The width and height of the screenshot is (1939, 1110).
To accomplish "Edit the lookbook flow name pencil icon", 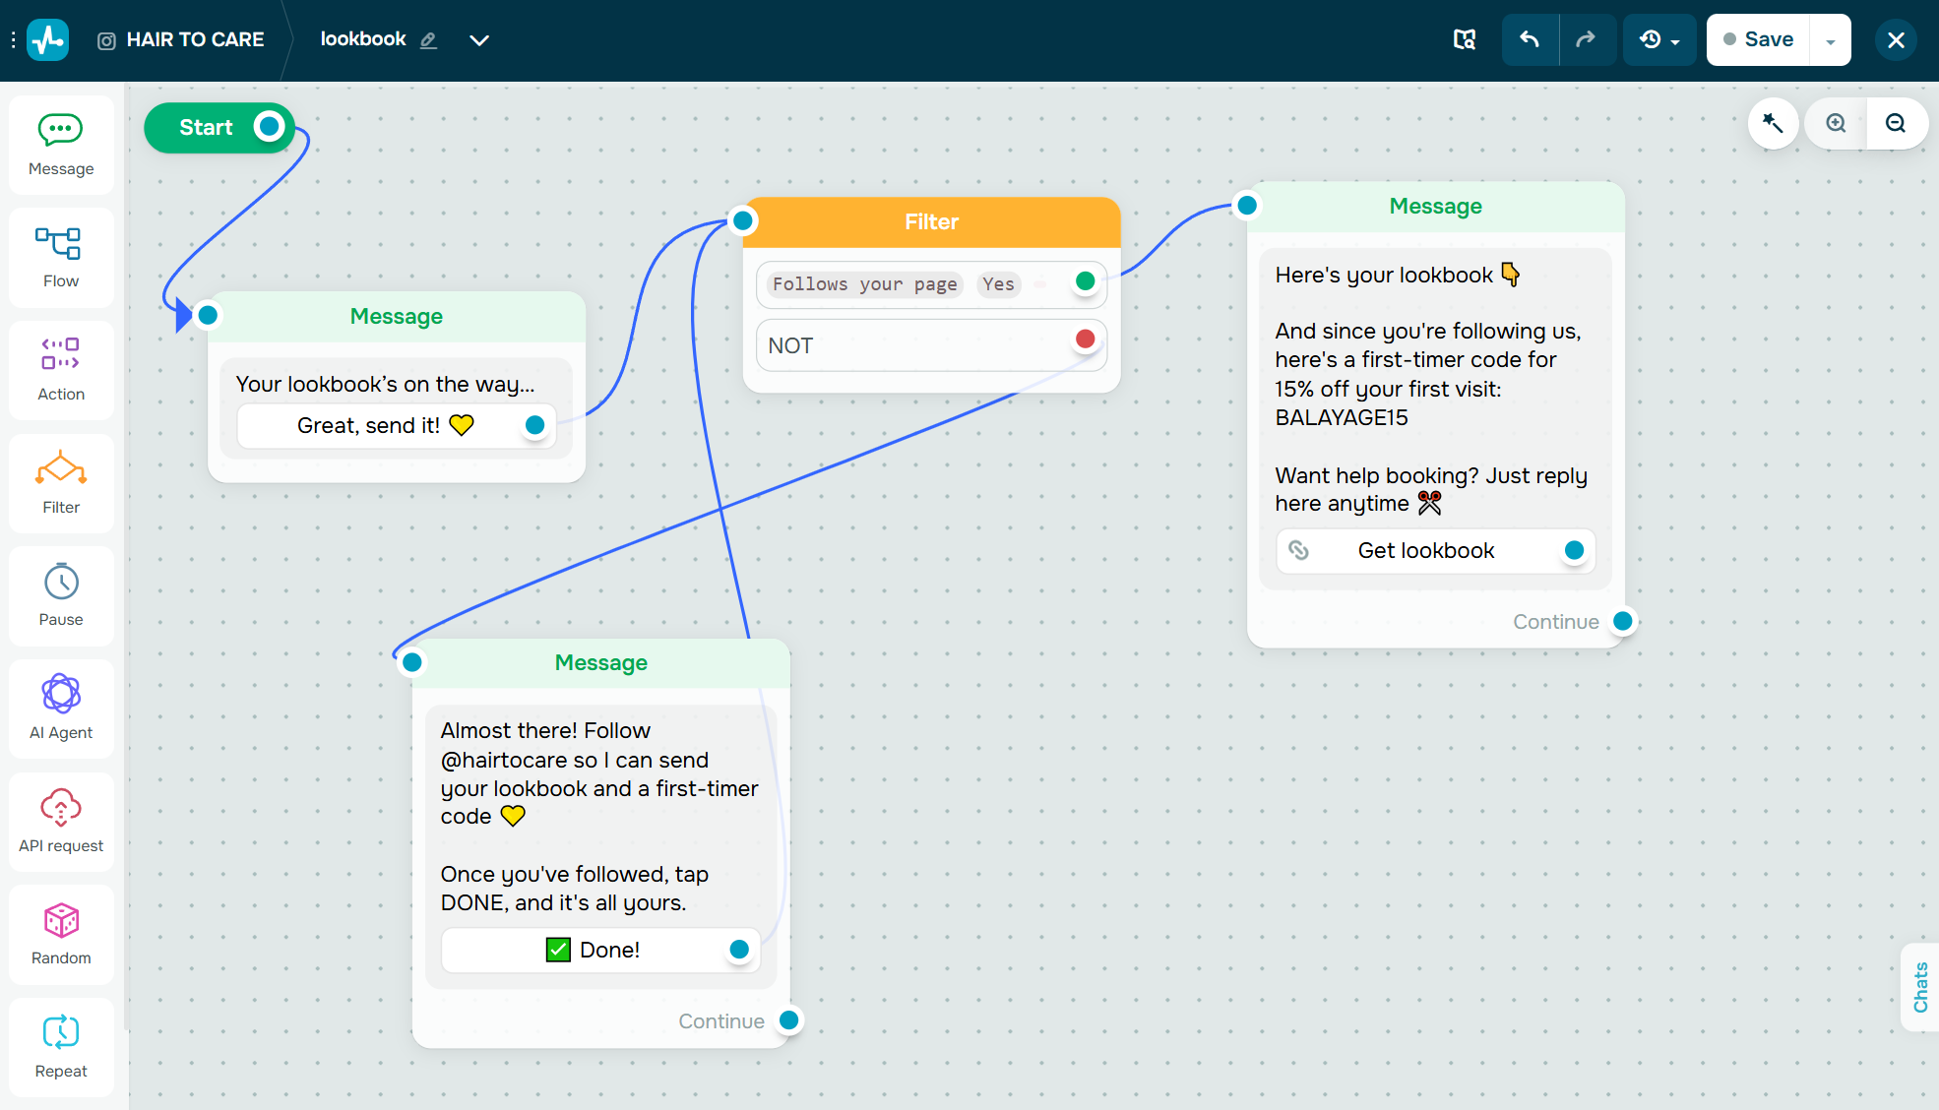I will click(x=428, y=40).
